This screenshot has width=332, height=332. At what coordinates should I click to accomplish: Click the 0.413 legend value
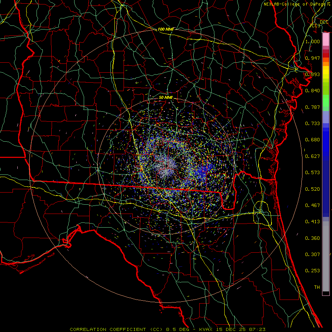coord(312,221)
